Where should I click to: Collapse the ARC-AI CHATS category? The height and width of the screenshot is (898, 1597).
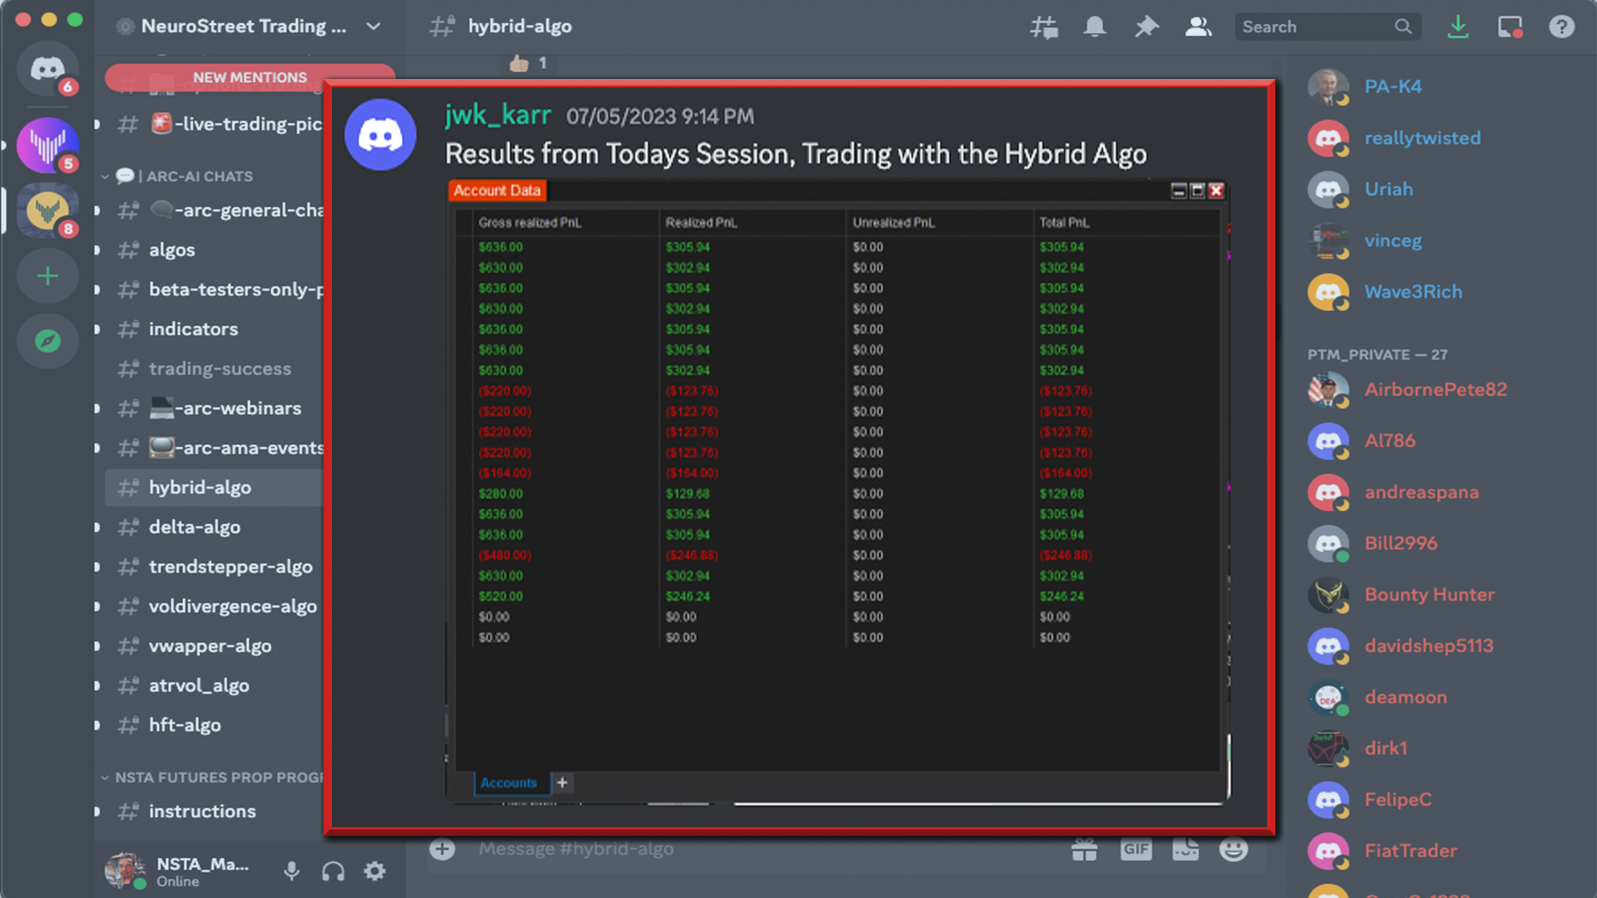[106, 176]
